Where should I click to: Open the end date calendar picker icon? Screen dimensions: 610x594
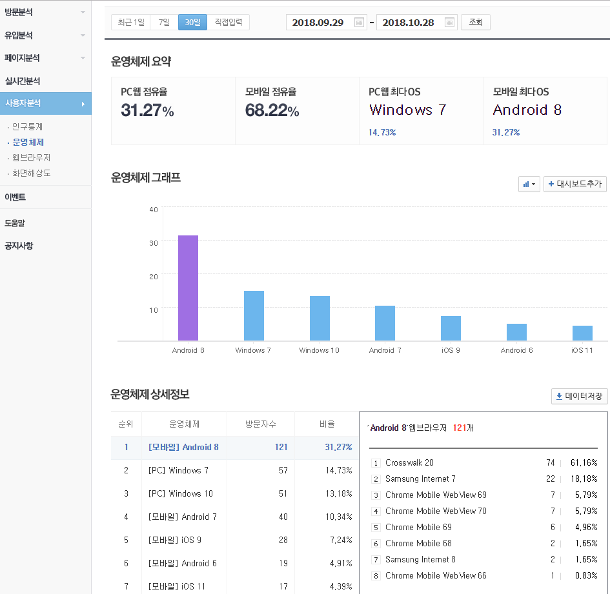pyautogui.click(x=449, y=23)
